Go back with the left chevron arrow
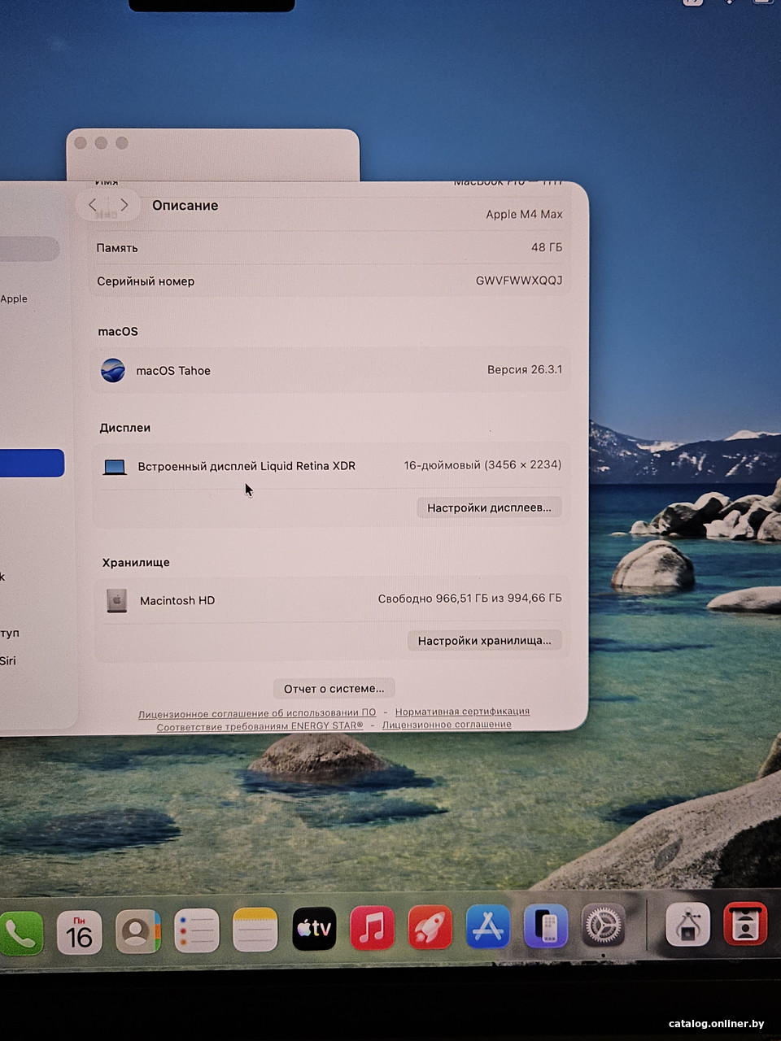Viewport: 781px width, 1041px height. (x=93, y=205)
